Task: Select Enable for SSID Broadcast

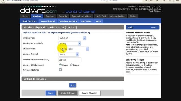Action: [61, 65]
